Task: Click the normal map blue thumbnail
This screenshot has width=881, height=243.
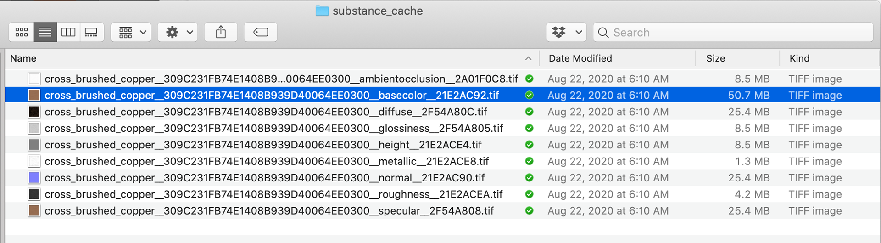Action: point(34,178)
